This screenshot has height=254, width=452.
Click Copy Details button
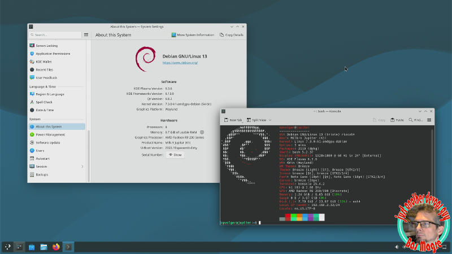pos(232,35)
